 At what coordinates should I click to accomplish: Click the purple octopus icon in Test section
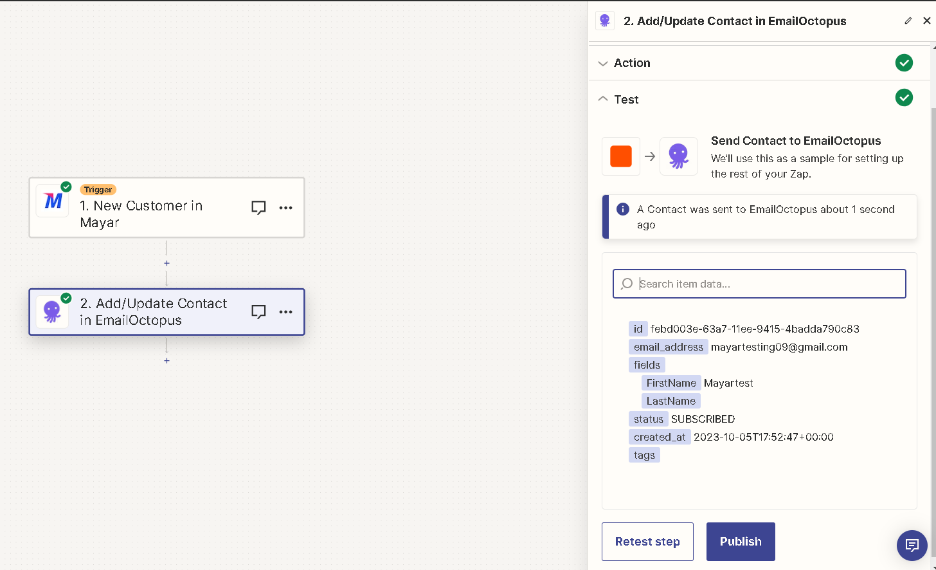point(679,156)
